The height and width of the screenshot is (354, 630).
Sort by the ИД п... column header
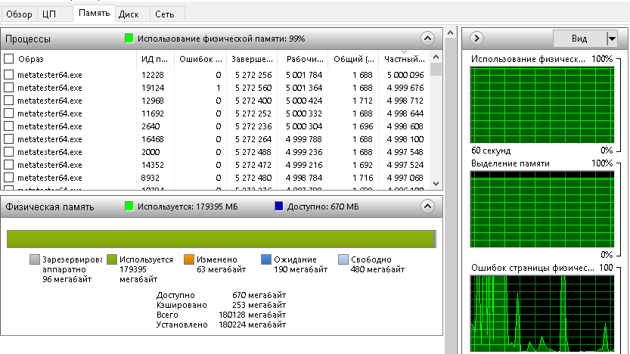(154, 59)
